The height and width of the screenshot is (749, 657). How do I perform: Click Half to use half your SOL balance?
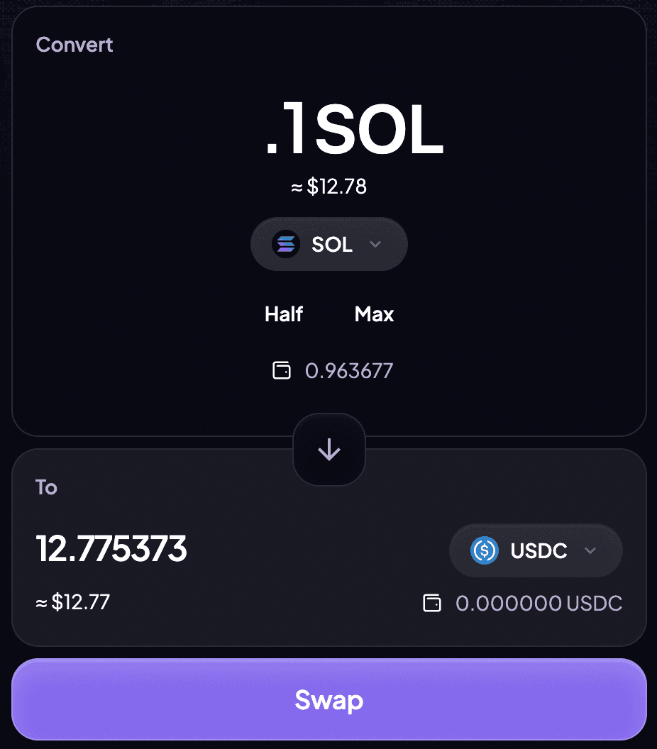(x=283, y=314)
